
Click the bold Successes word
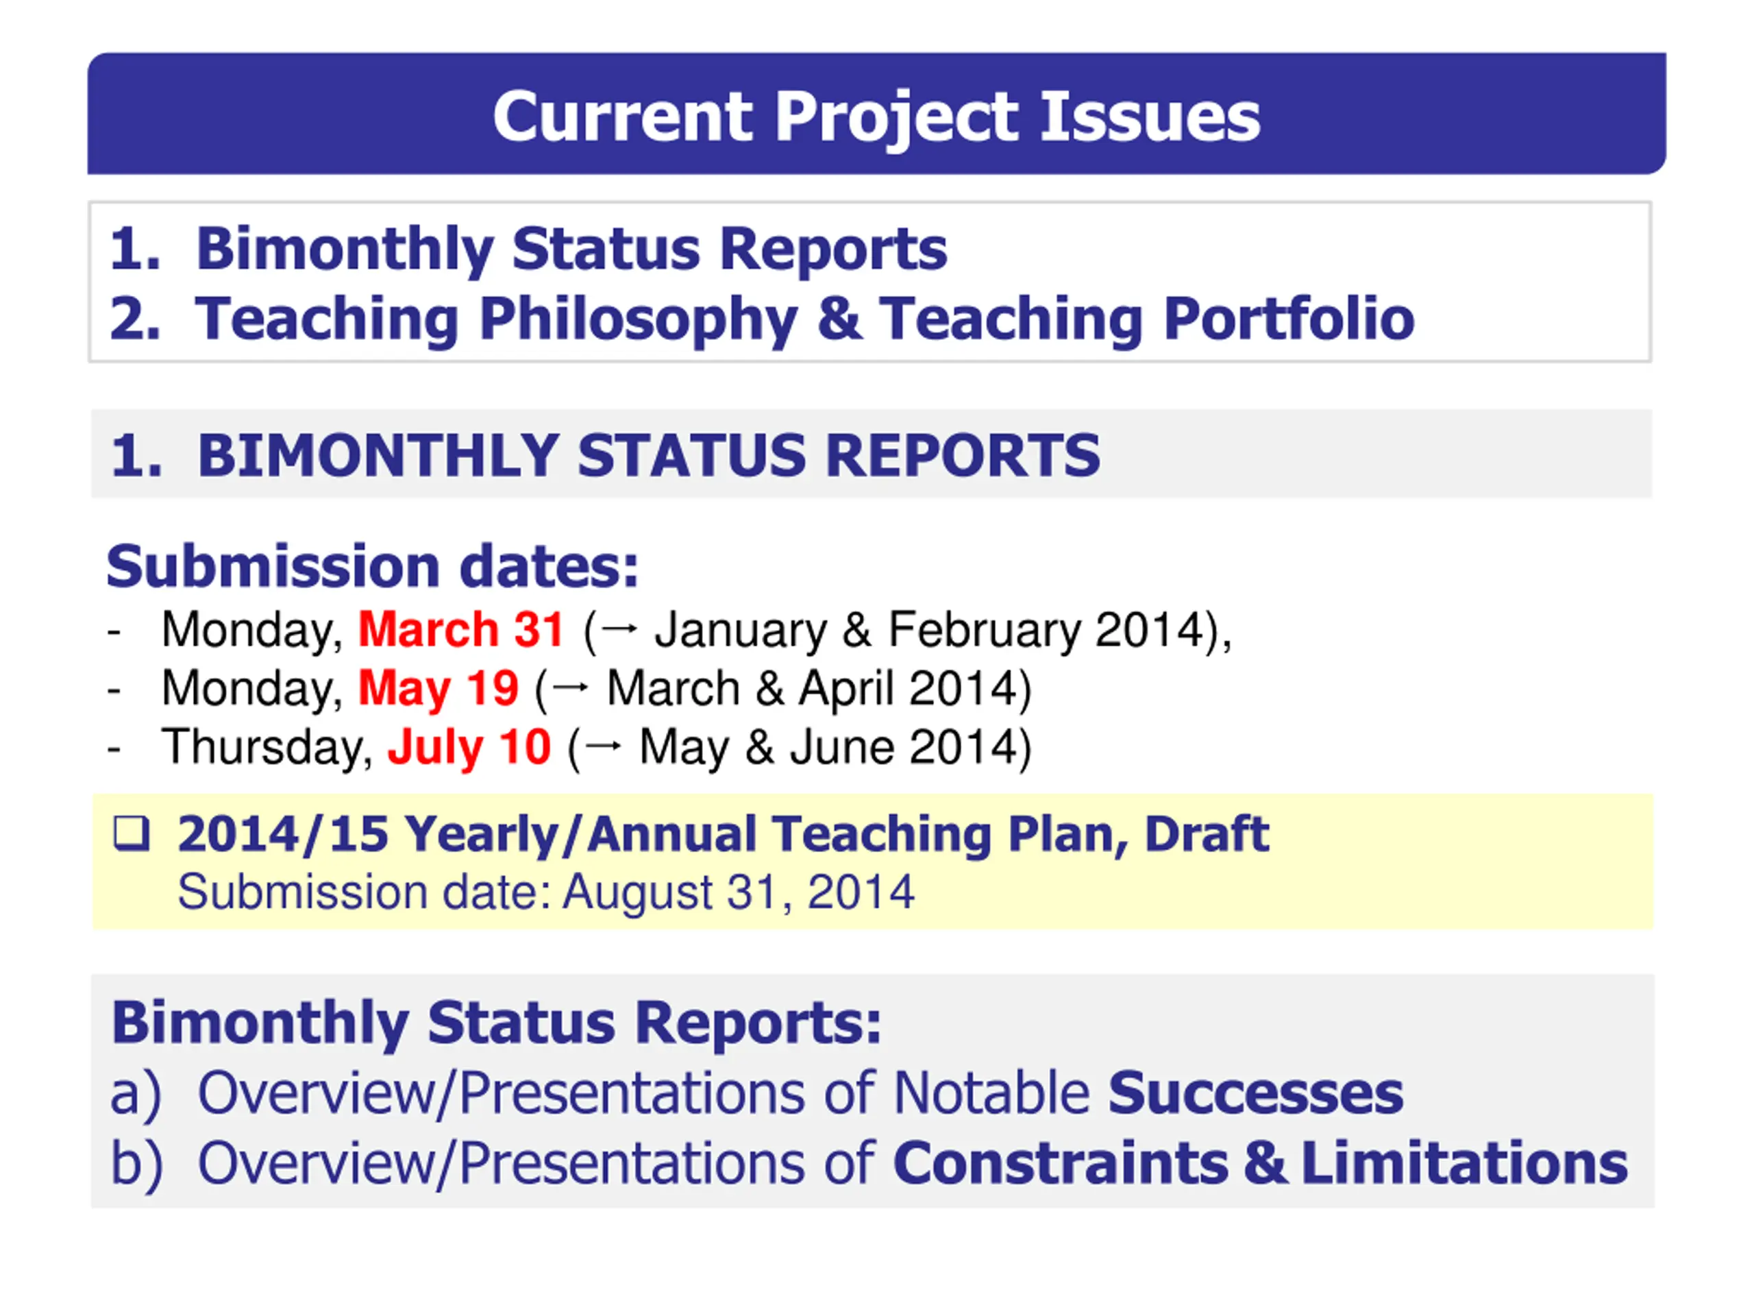[1255, 1093]
